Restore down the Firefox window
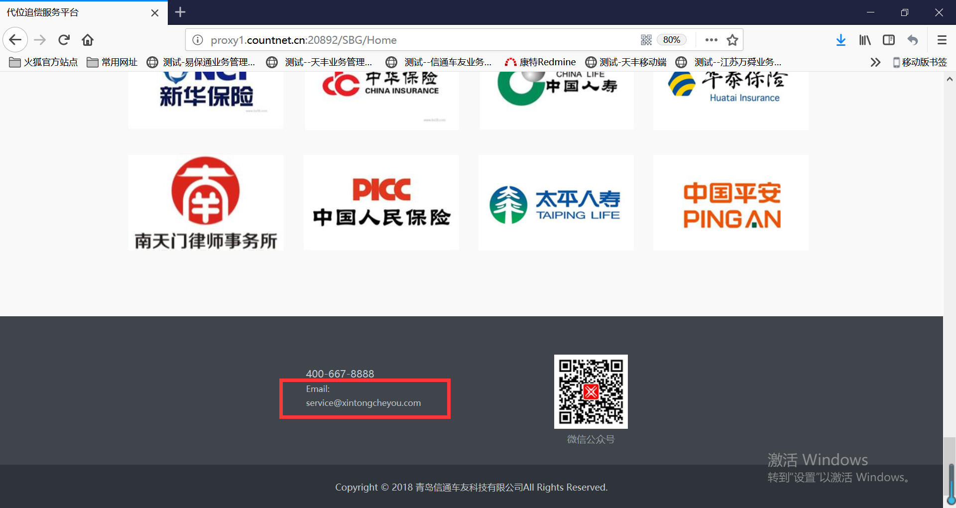Screen dimensions: 956x508 point(905,12)
